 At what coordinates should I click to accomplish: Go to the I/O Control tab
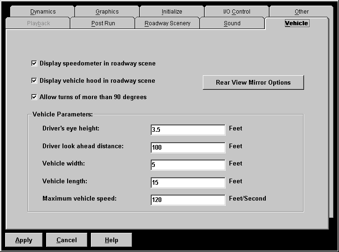236,12
